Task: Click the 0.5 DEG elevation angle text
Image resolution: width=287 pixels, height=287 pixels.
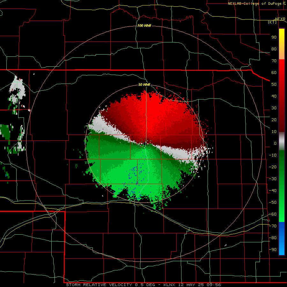Action: coord(145,285)
